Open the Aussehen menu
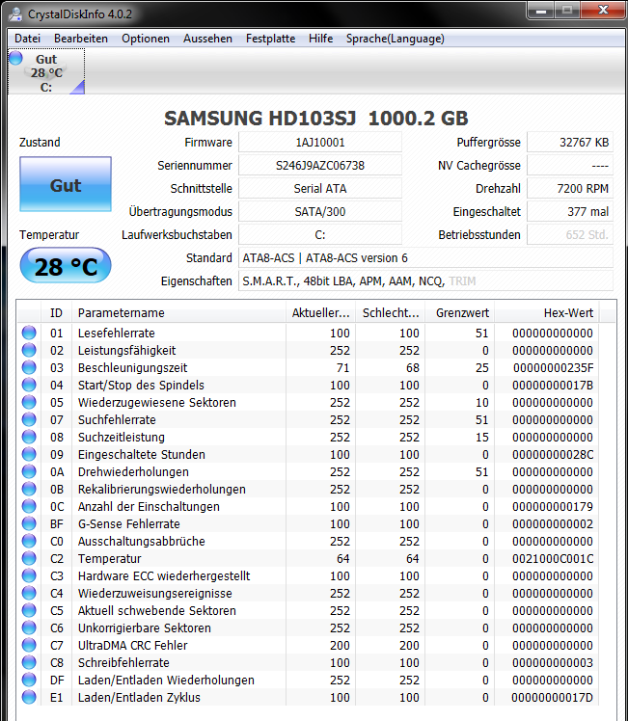 (x=208, y=39)
